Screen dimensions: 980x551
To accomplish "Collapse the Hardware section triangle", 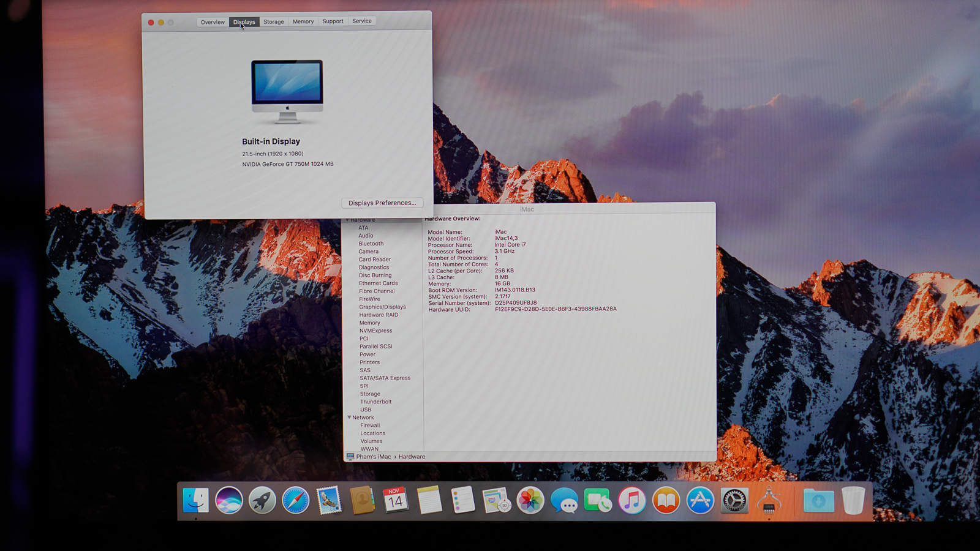I will pyautogui.click(x=347, y=220).
